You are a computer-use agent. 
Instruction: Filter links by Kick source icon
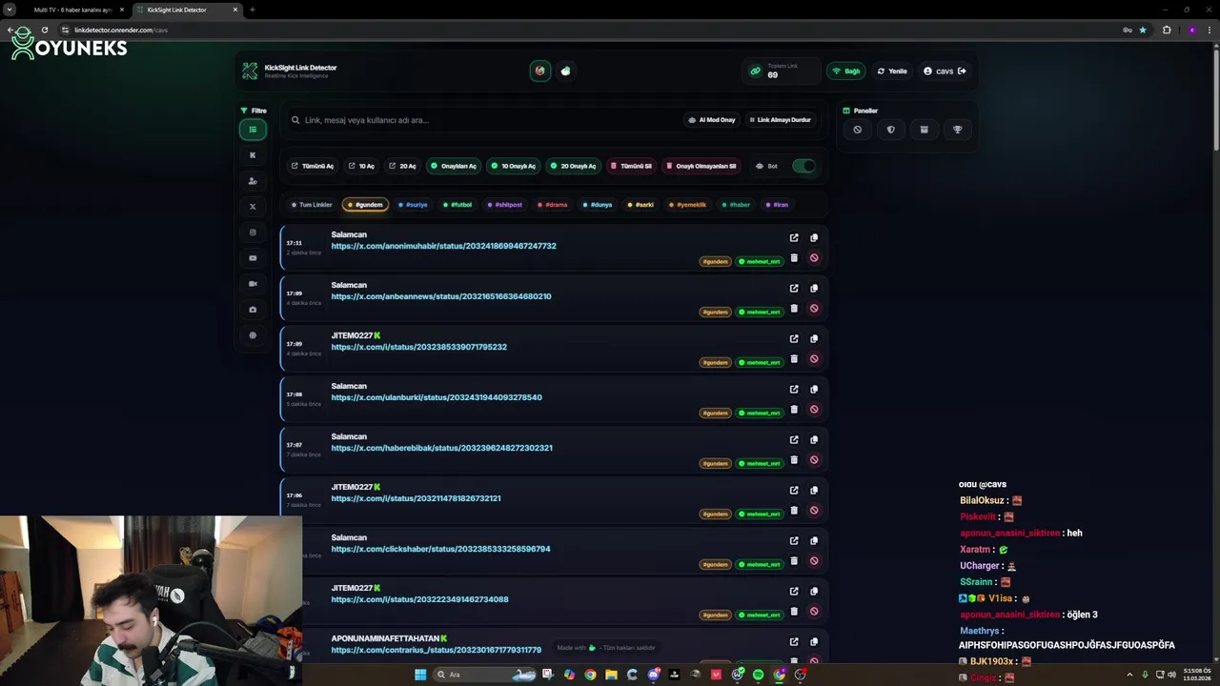(x=253, y=155)
